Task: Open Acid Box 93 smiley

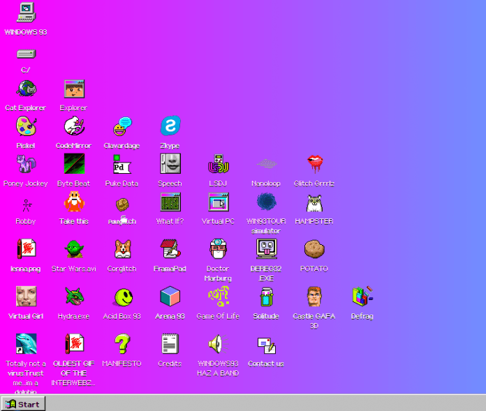Action: point(124,297)
